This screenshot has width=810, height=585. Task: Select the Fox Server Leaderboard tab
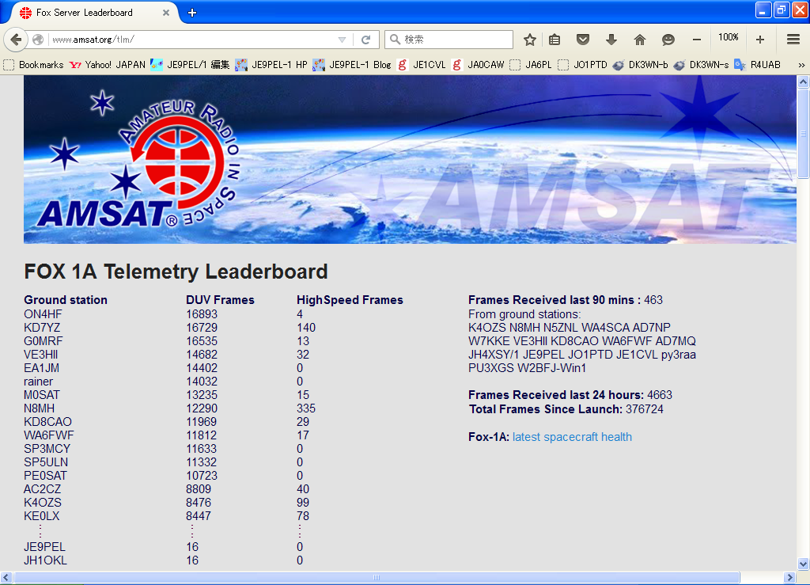tap(94, 13)
